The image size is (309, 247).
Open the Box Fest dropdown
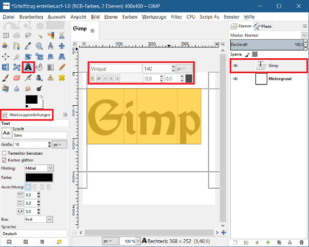[x=49, y=219]
